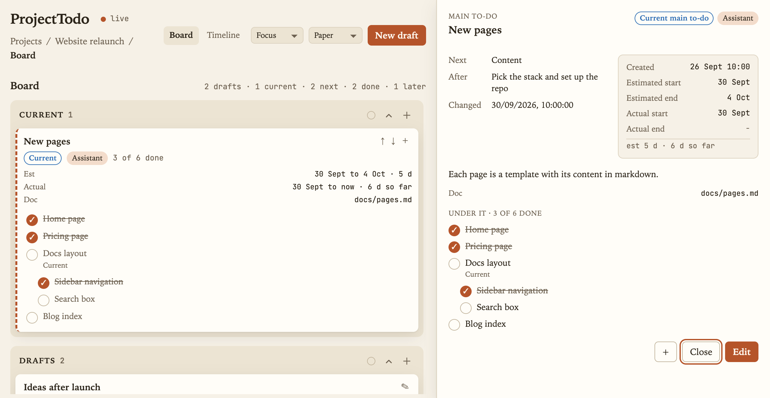Viewport: 770px width, 398px height.
Task: Edit Ideas after launch with pencil icon
Action: 405,386
